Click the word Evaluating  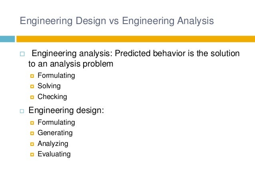coord(54,154)
